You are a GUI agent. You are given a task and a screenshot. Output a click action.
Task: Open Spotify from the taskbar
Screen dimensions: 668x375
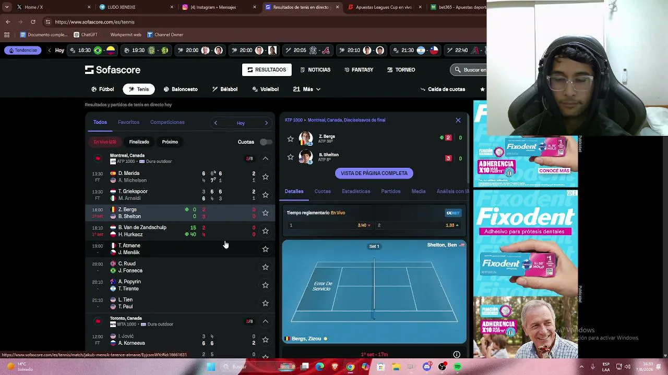click(458, 367)
